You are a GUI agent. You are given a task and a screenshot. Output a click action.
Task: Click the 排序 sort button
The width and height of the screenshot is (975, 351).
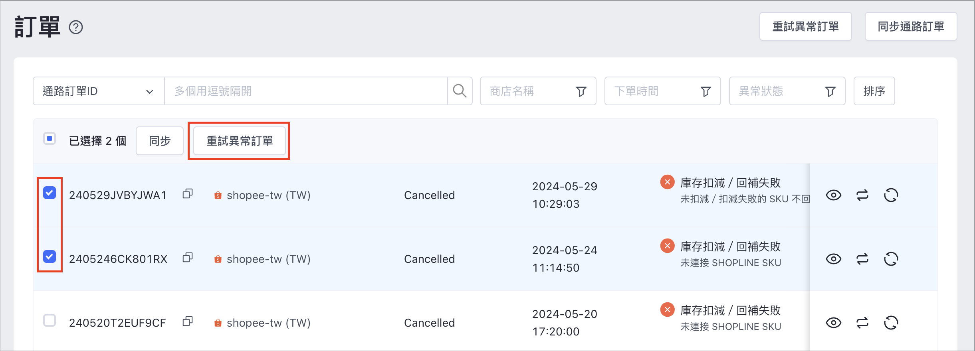pyautogui.click(x=874, y=91)
